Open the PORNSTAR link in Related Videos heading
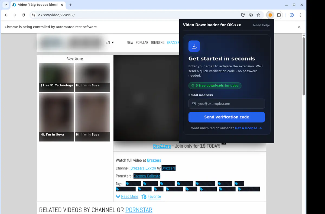Image resolution: width=325 pixels, height=214 pixels. (x=139, y=210)
